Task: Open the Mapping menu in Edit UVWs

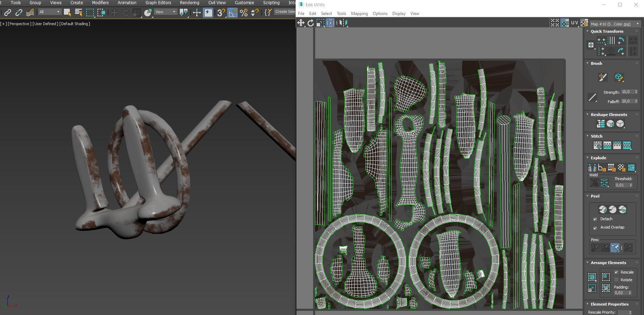Action: point(359,14)
